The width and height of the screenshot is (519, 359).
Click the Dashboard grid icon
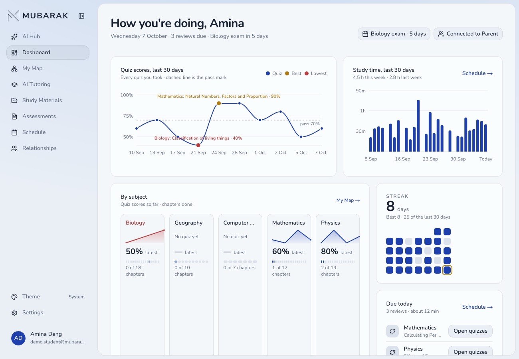coord(14,52)
